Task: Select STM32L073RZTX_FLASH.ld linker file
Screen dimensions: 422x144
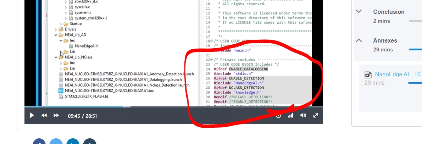Action: coord(83,96)
